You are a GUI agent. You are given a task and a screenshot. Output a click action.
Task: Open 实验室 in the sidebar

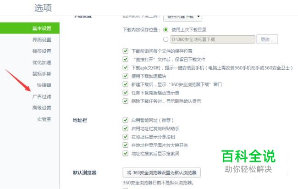click(44, 119)
